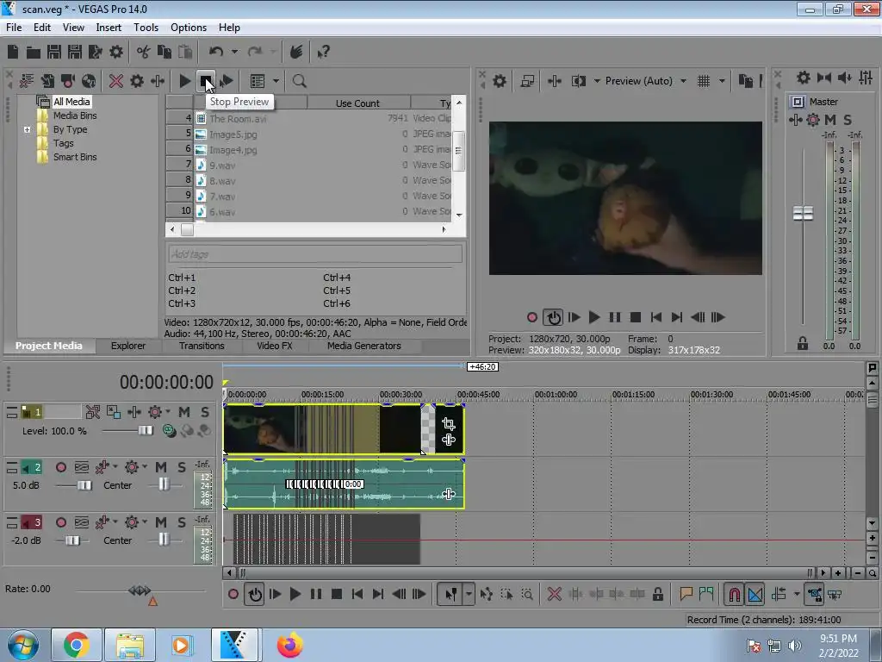Open the split screen view dropdown arrow
The image size is (882, 662).
(x=597, y=81)
